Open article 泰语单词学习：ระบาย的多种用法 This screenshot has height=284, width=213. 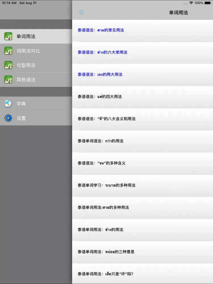tap(143, 185)
